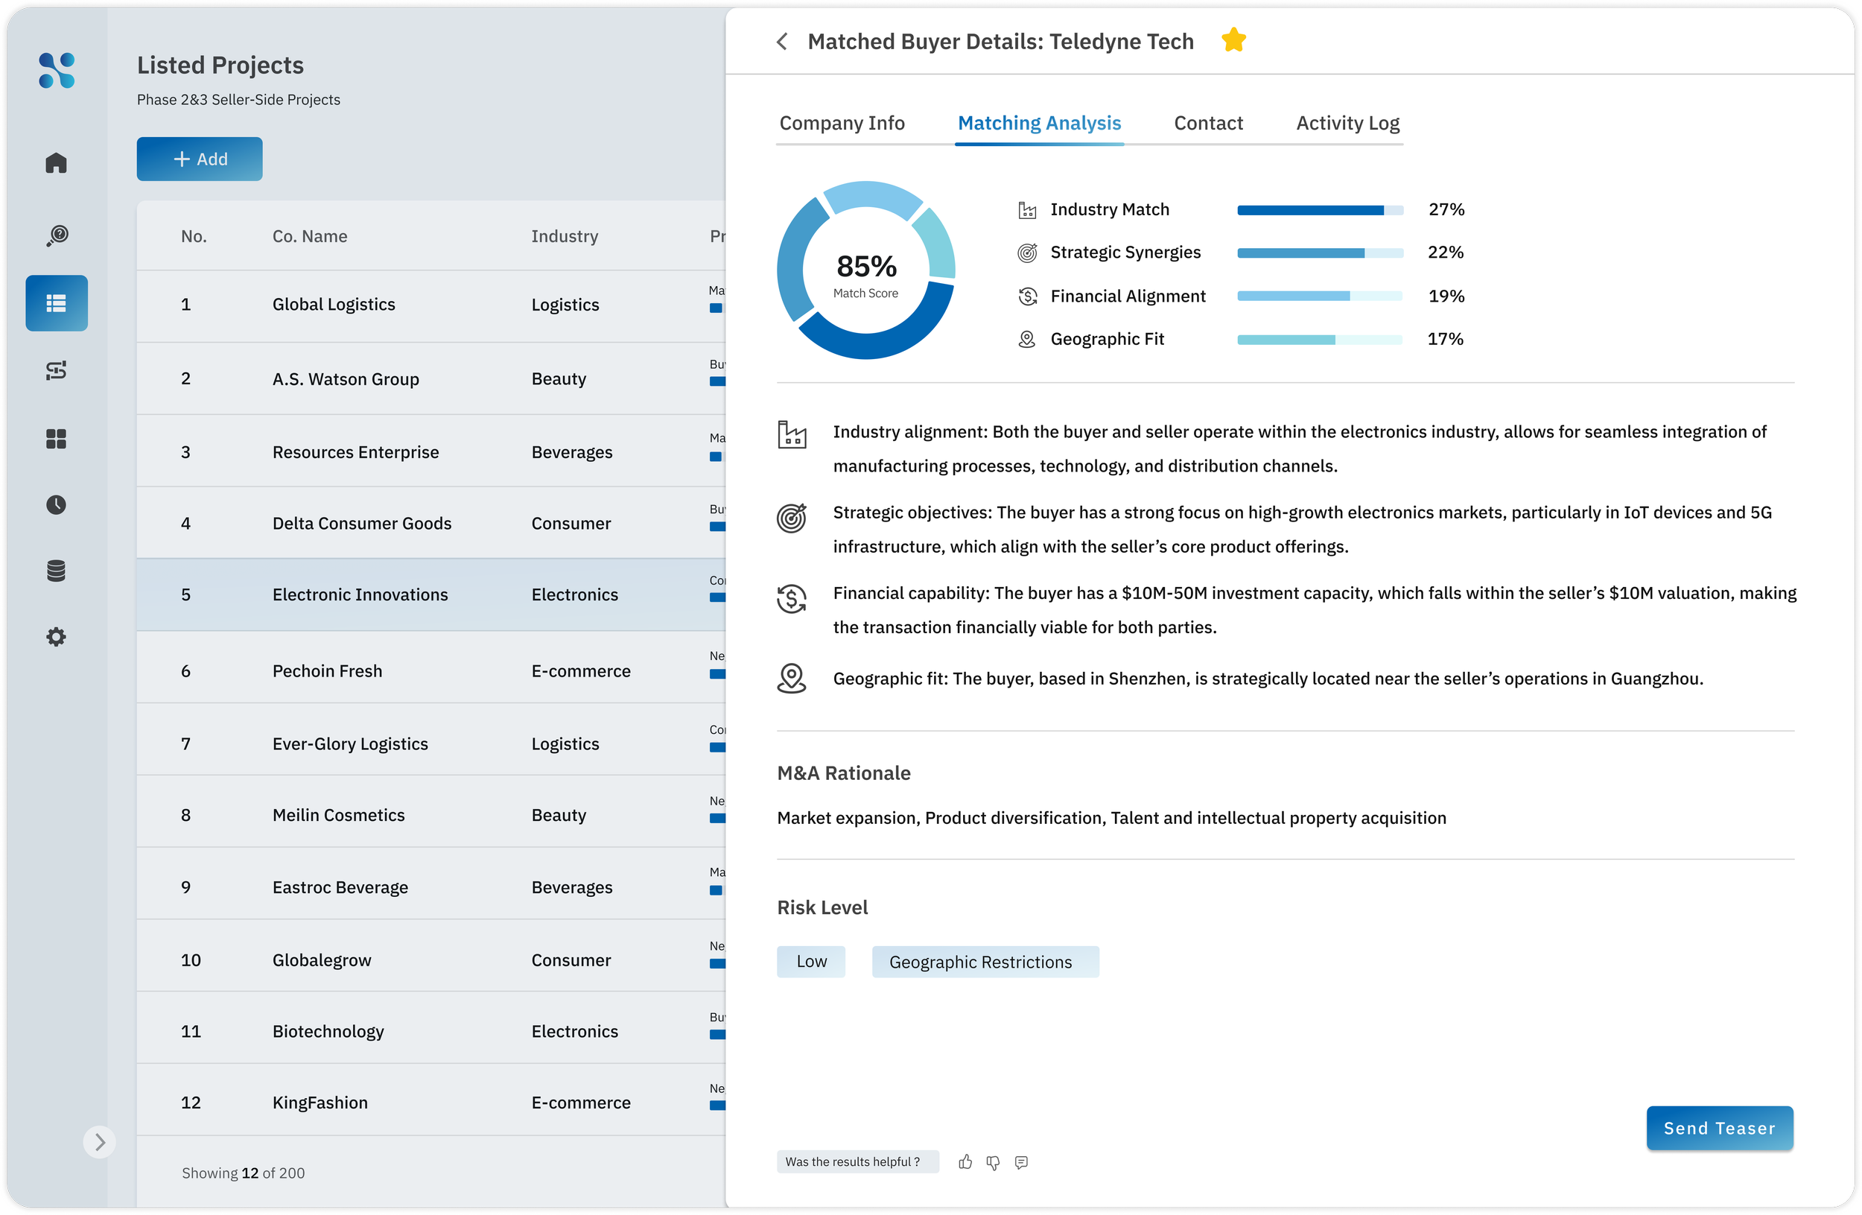Open the dashboard grid sidebar icon
The height and width of the screenshot is (1215, 1862).
(x=57, y=439)
